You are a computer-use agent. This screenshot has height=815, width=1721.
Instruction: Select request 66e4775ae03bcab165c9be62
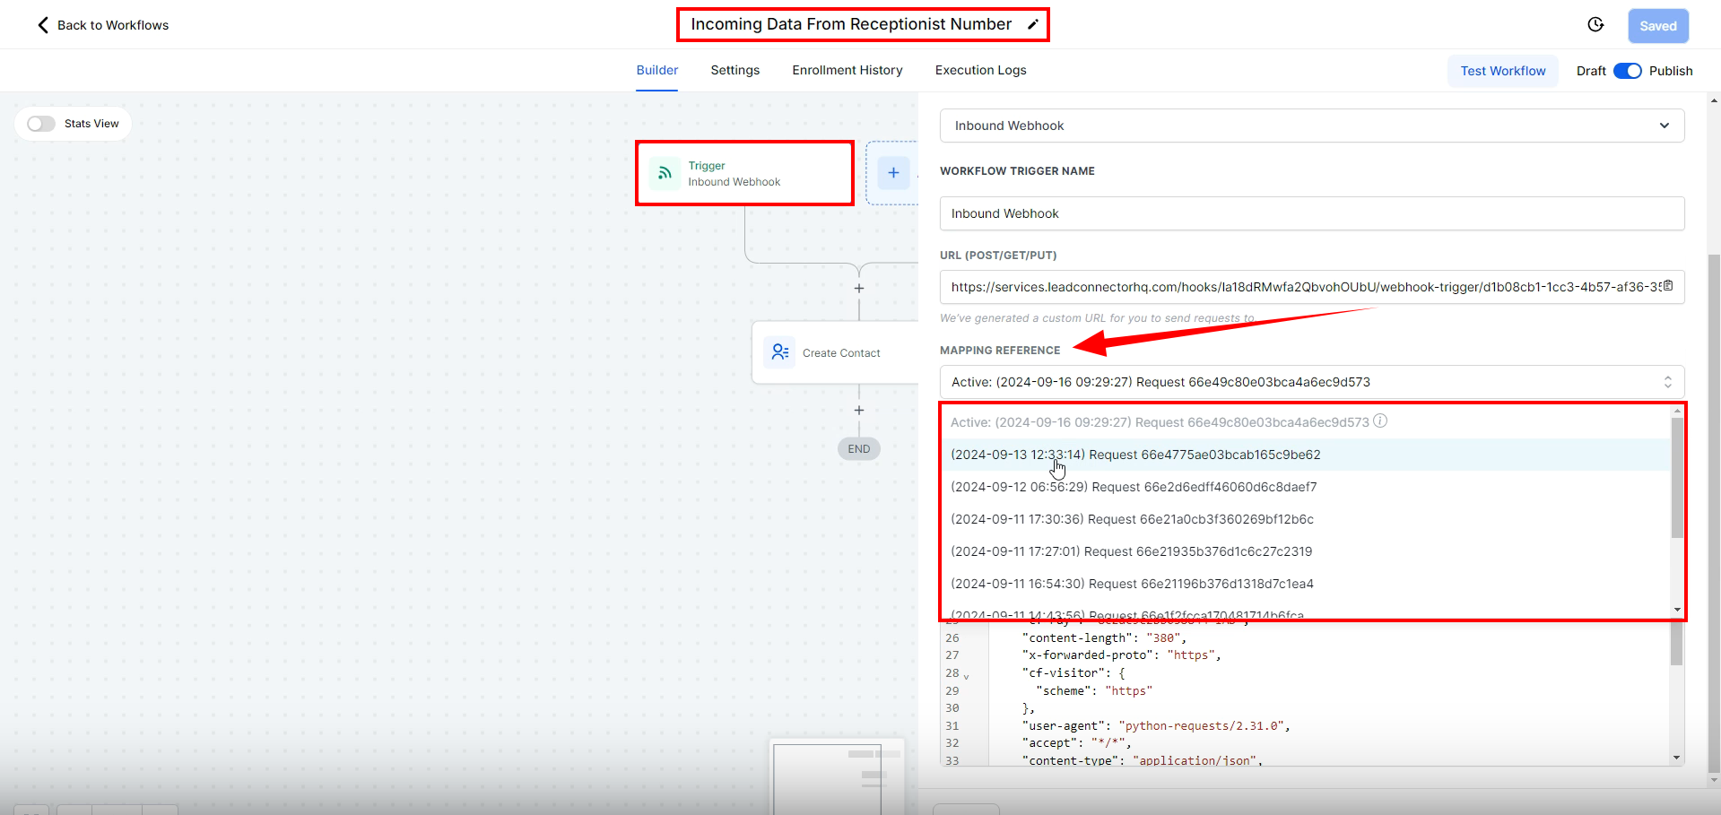[x=1135, y=455]
